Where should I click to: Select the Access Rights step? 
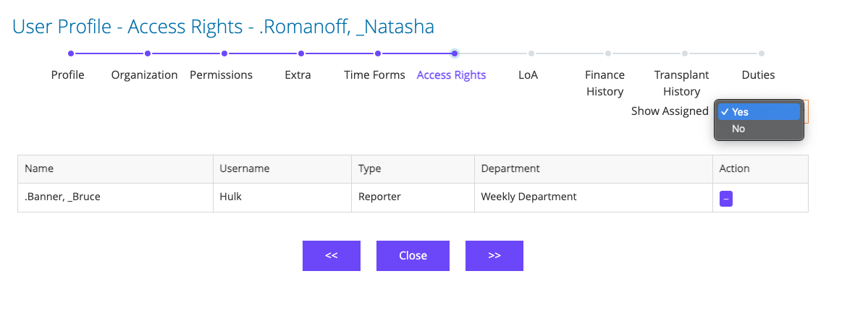452,75
